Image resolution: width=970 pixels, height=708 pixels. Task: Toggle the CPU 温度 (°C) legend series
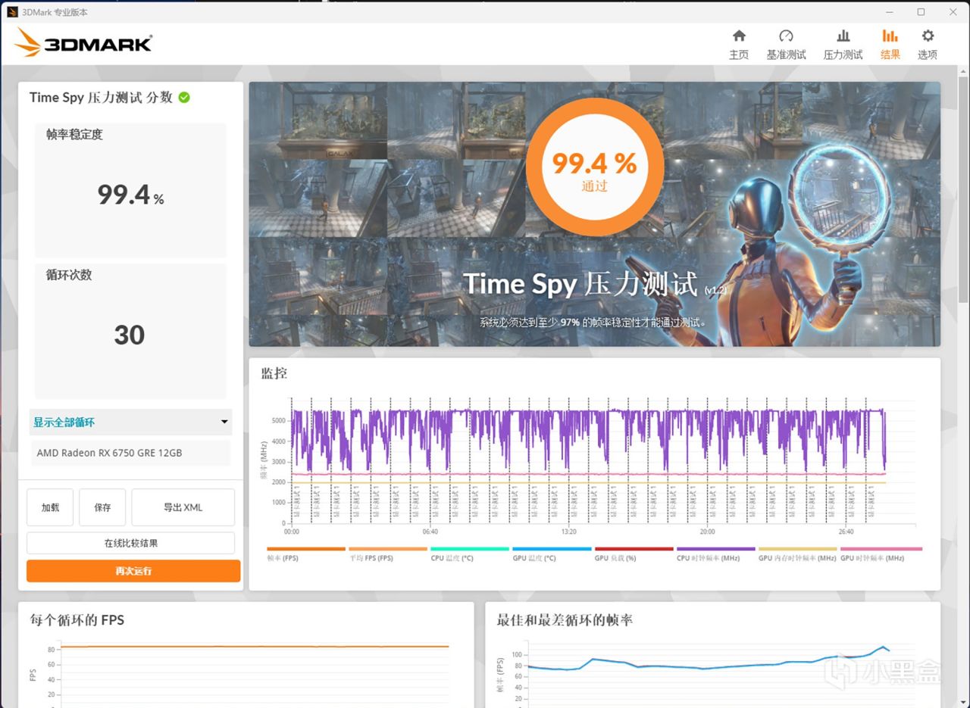click(x=469, y=554)
